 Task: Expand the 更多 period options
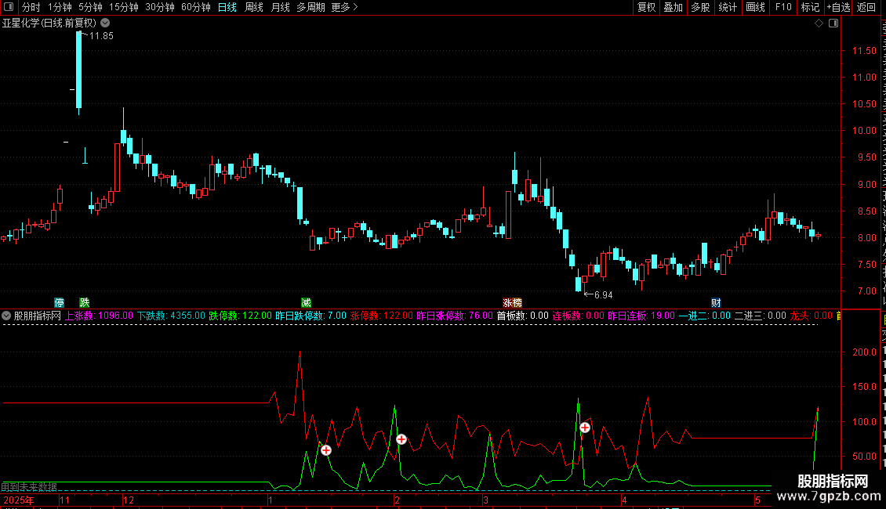pos(345,7)
